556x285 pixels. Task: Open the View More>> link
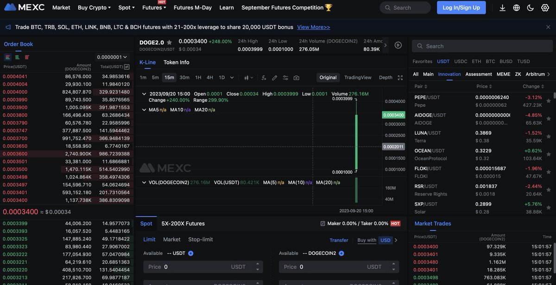[x=314, y=27]
